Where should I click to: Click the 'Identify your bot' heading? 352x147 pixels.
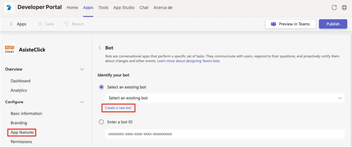coord(113,75)
